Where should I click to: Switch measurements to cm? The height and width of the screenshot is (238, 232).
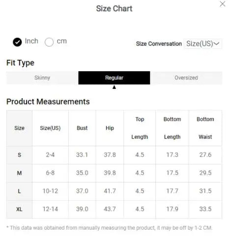tap(49, 42)
